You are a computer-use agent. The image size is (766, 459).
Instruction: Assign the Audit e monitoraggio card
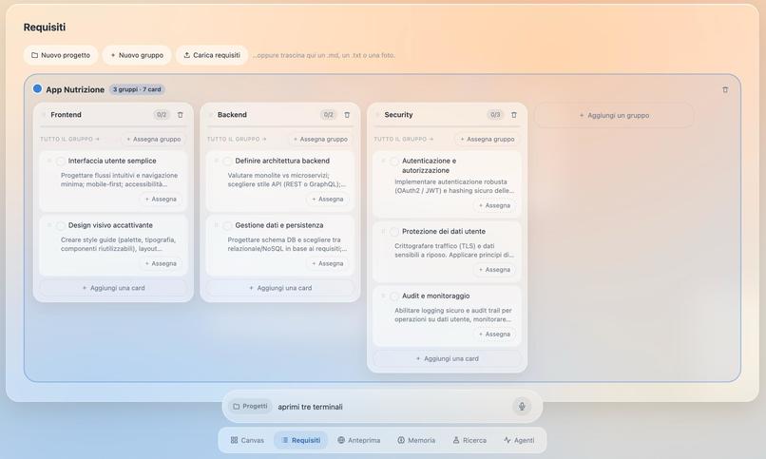[494, 335]
